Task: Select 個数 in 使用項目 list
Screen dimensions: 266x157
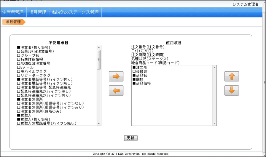Action: 138,79
